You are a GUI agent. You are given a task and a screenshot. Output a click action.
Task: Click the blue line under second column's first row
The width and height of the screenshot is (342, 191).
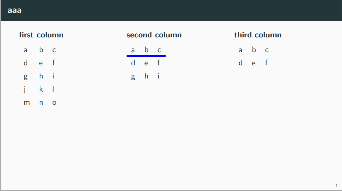coord(146,56)
